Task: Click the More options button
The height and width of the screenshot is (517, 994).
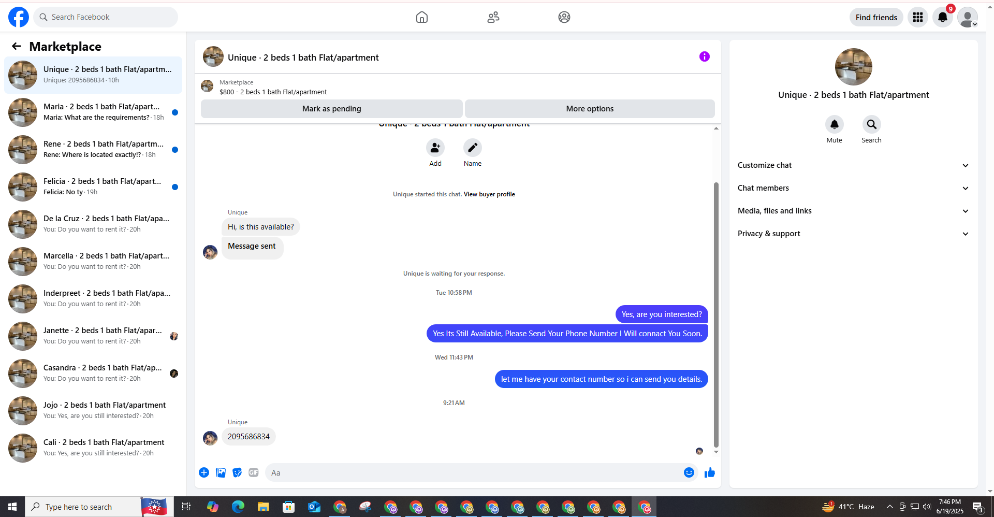Action: [590, 109]
